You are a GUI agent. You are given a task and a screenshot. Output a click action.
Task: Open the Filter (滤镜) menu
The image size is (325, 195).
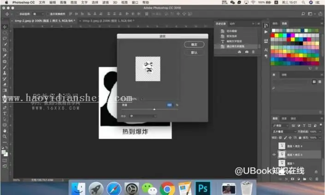click(106, 2)
